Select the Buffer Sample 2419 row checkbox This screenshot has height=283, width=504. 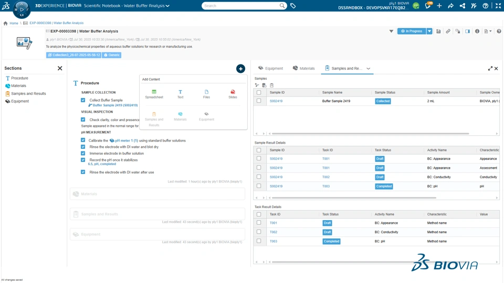pos(259,101)
